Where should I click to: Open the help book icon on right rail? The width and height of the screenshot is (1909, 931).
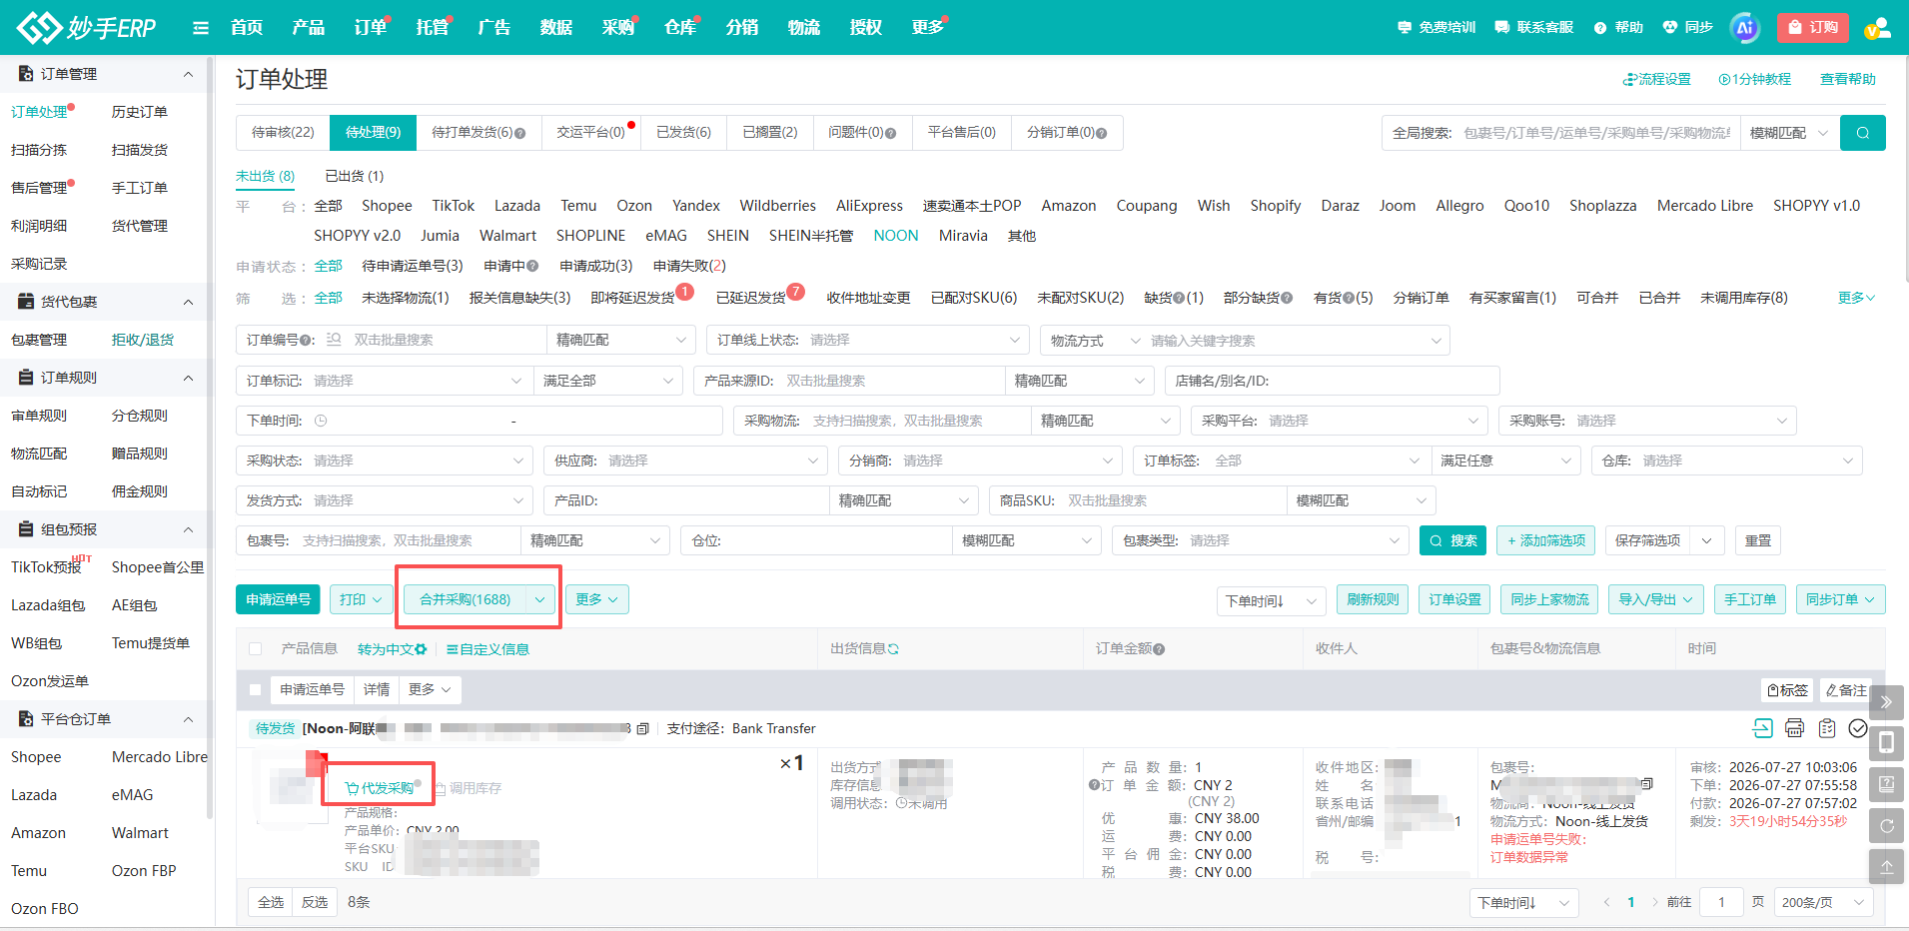tap(1886, 785)
